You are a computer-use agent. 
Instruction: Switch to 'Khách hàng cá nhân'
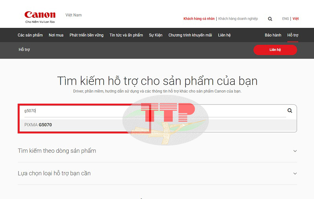(x=199, y=18)
